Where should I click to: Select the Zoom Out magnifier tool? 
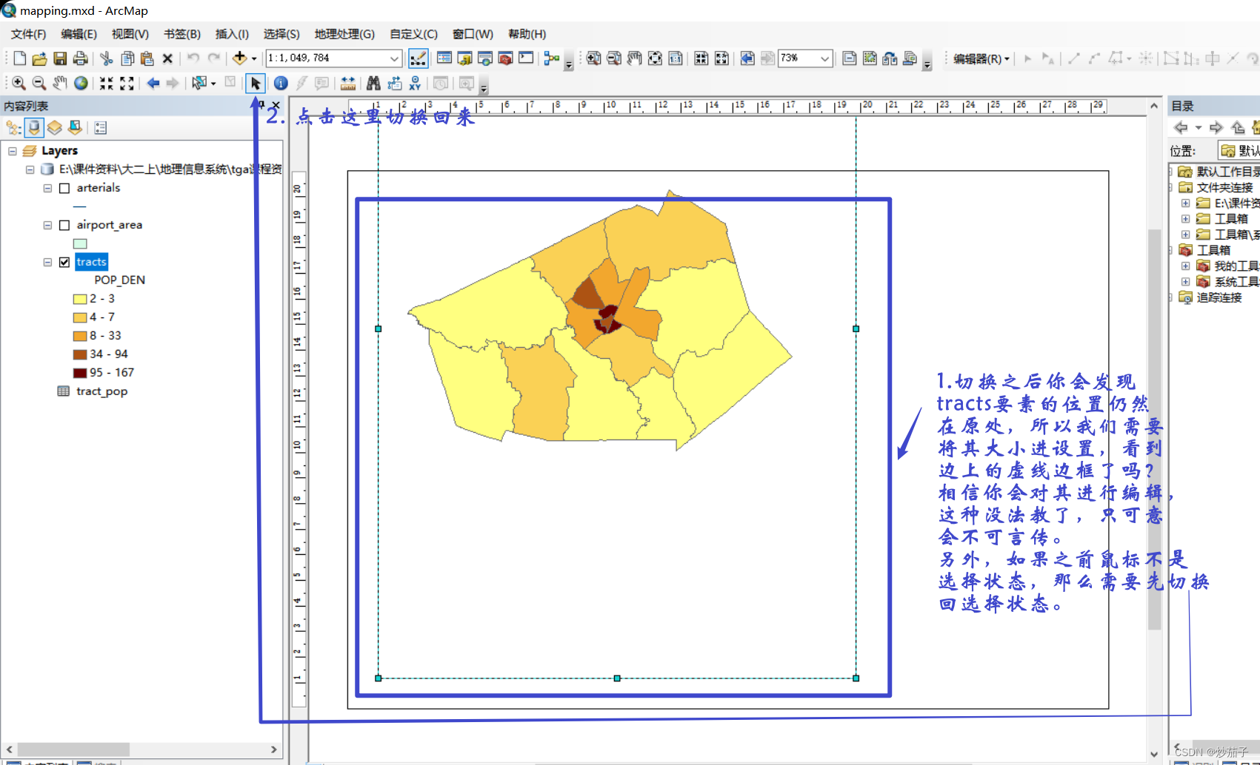pos(39,83)
